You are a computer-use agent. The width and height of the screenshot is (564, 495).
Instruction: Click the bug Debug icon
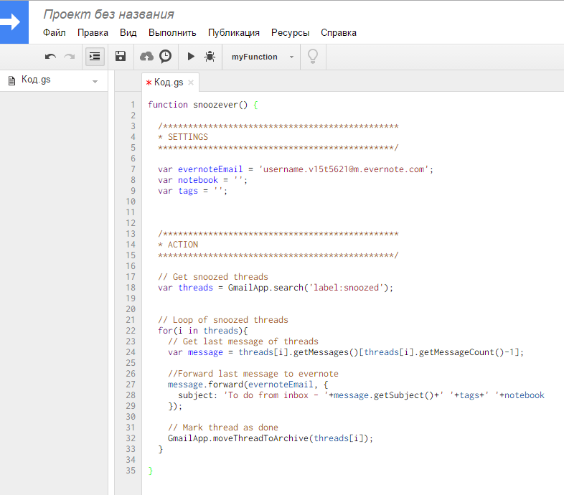pos(210,57)
